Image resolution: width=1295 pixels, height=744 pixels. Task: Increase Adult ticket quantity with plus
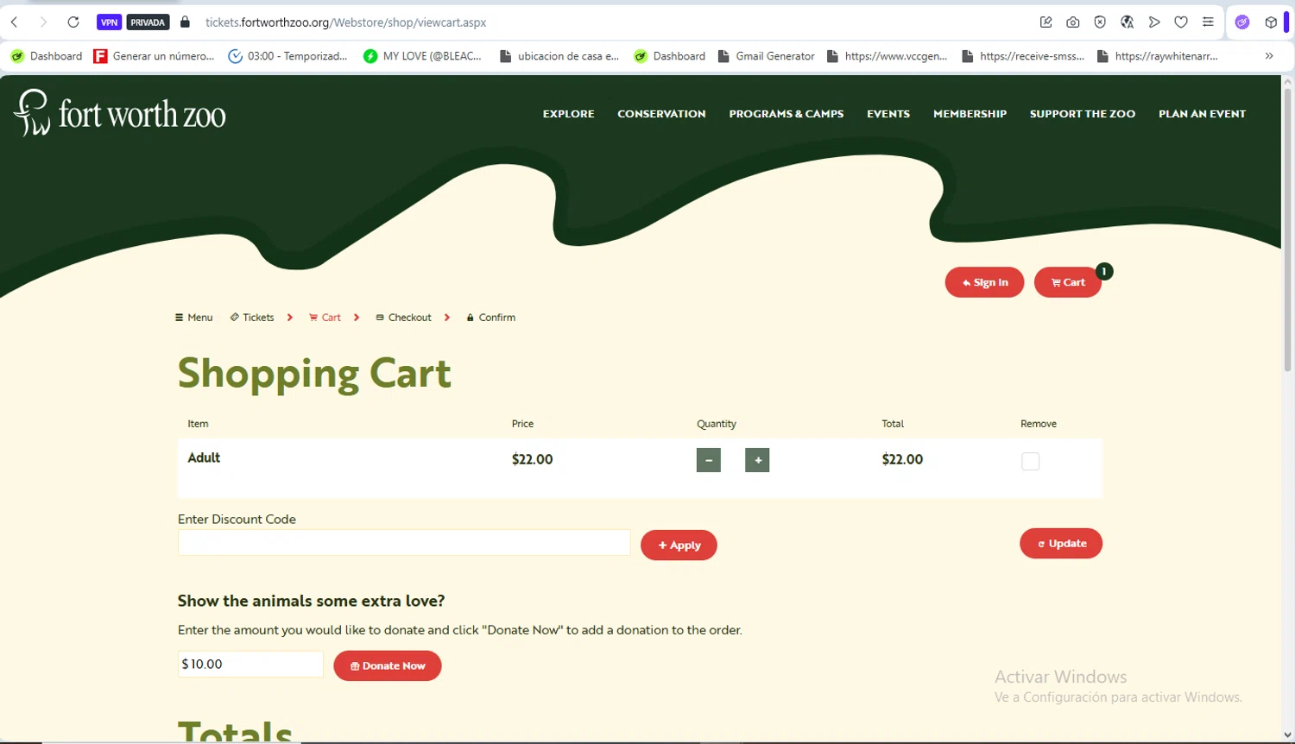click(757, 460)
